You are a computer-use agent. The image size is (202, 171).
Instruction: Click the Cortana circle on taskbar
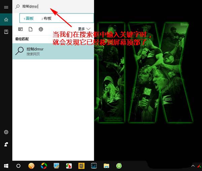pyautogui.click(x=19, y=166)
